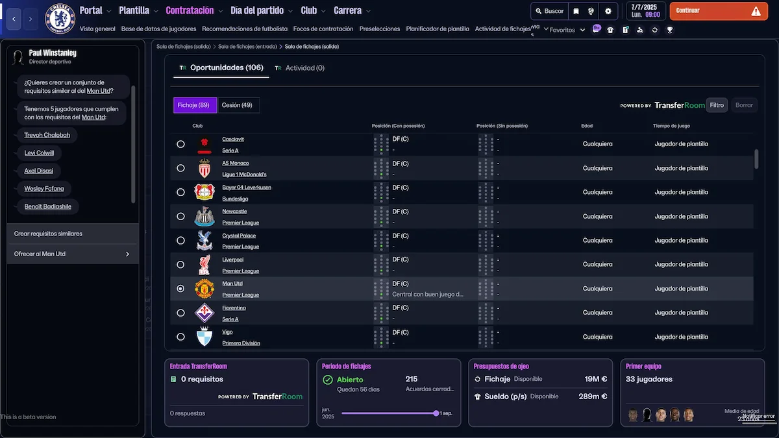
Task: Click the warning triangle on Continuar
Action: 756,11
